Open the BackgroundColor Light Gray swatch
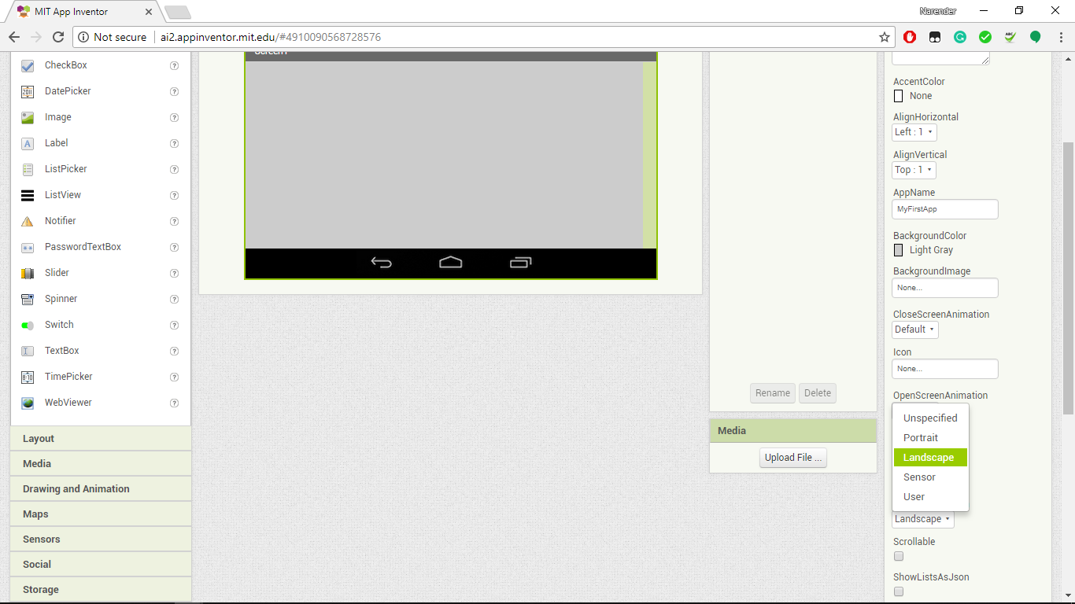Image resolution: width=1075 pixels, height=604 pixels. (x=899, y=250)
